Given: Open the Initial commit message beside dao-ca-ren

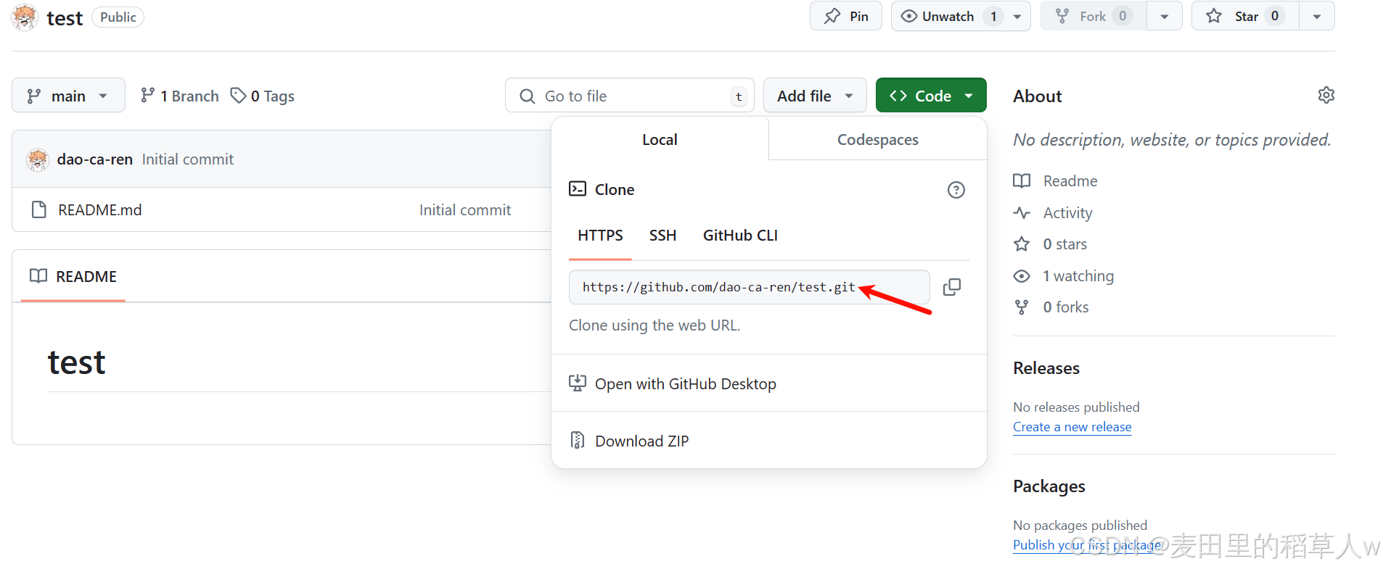Looking at the screenshot, I should coord(188,159).
